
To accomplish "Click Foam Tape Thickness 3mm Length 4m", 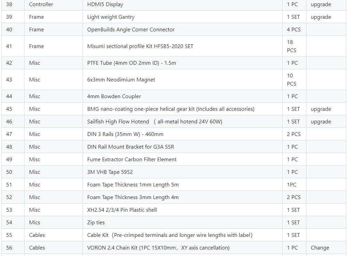I will [x=133, y=197].
